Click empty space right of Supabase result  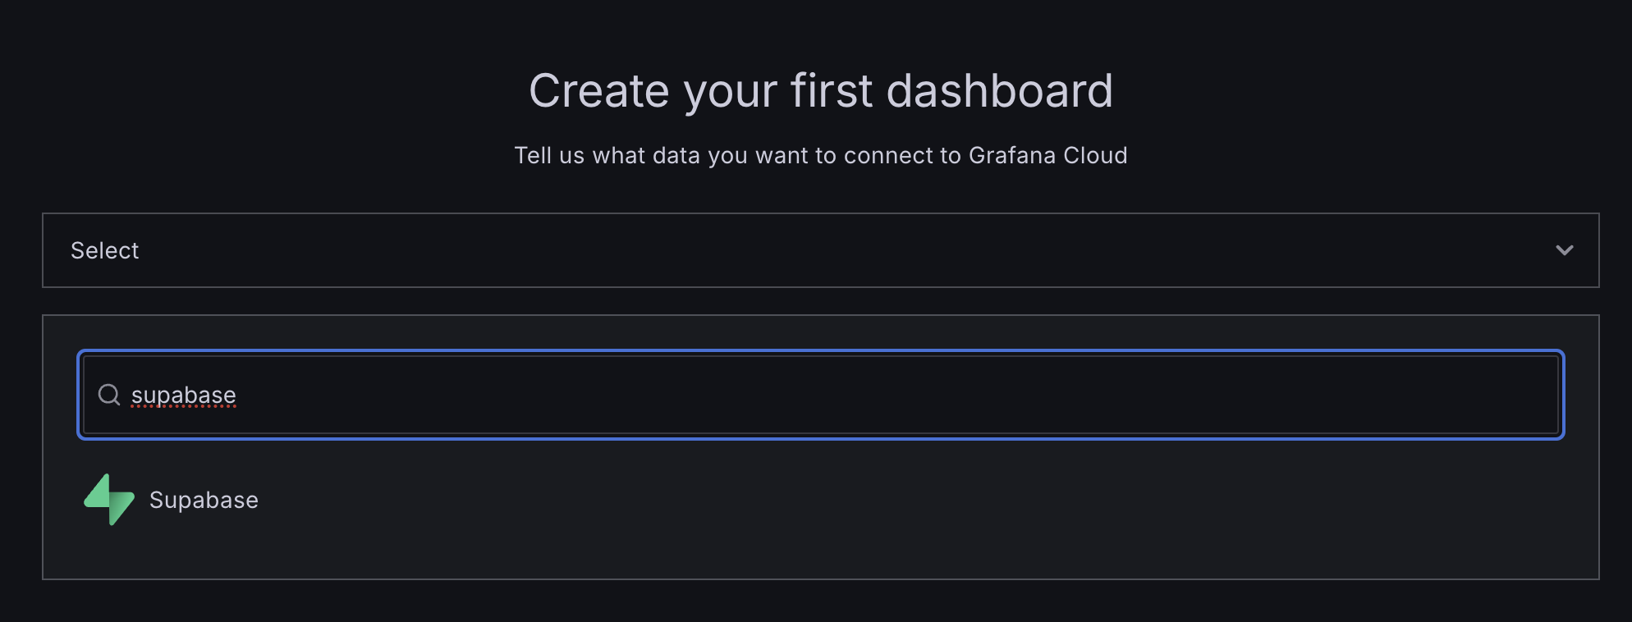(x=903, y=500)
